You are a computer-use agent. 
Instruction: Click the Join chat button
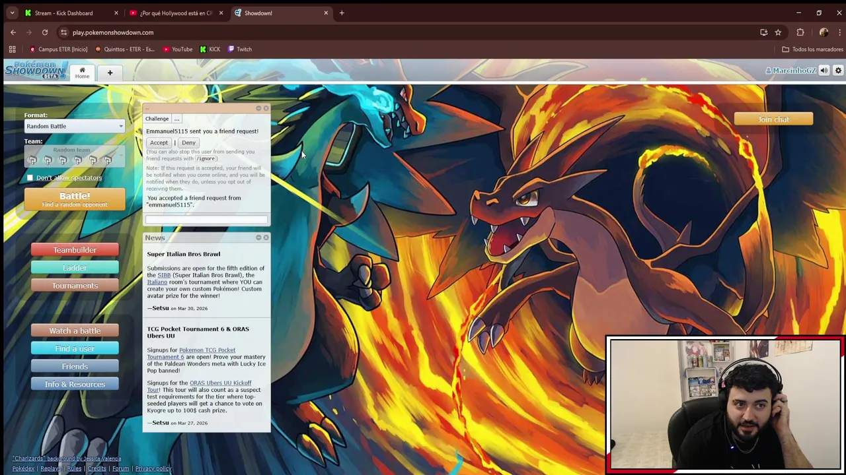tap(773, 119)
